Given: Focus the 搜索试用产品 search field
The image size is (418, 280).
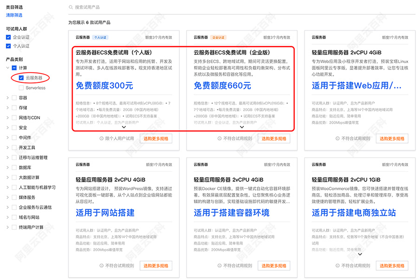Looking at the screenshot, I should 241,7.
